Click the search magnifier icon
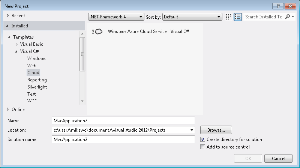 (287, 16)
